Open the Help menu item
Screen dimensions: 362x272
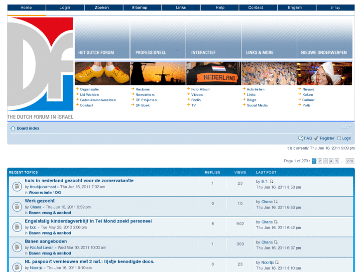(x=220, y=7)
